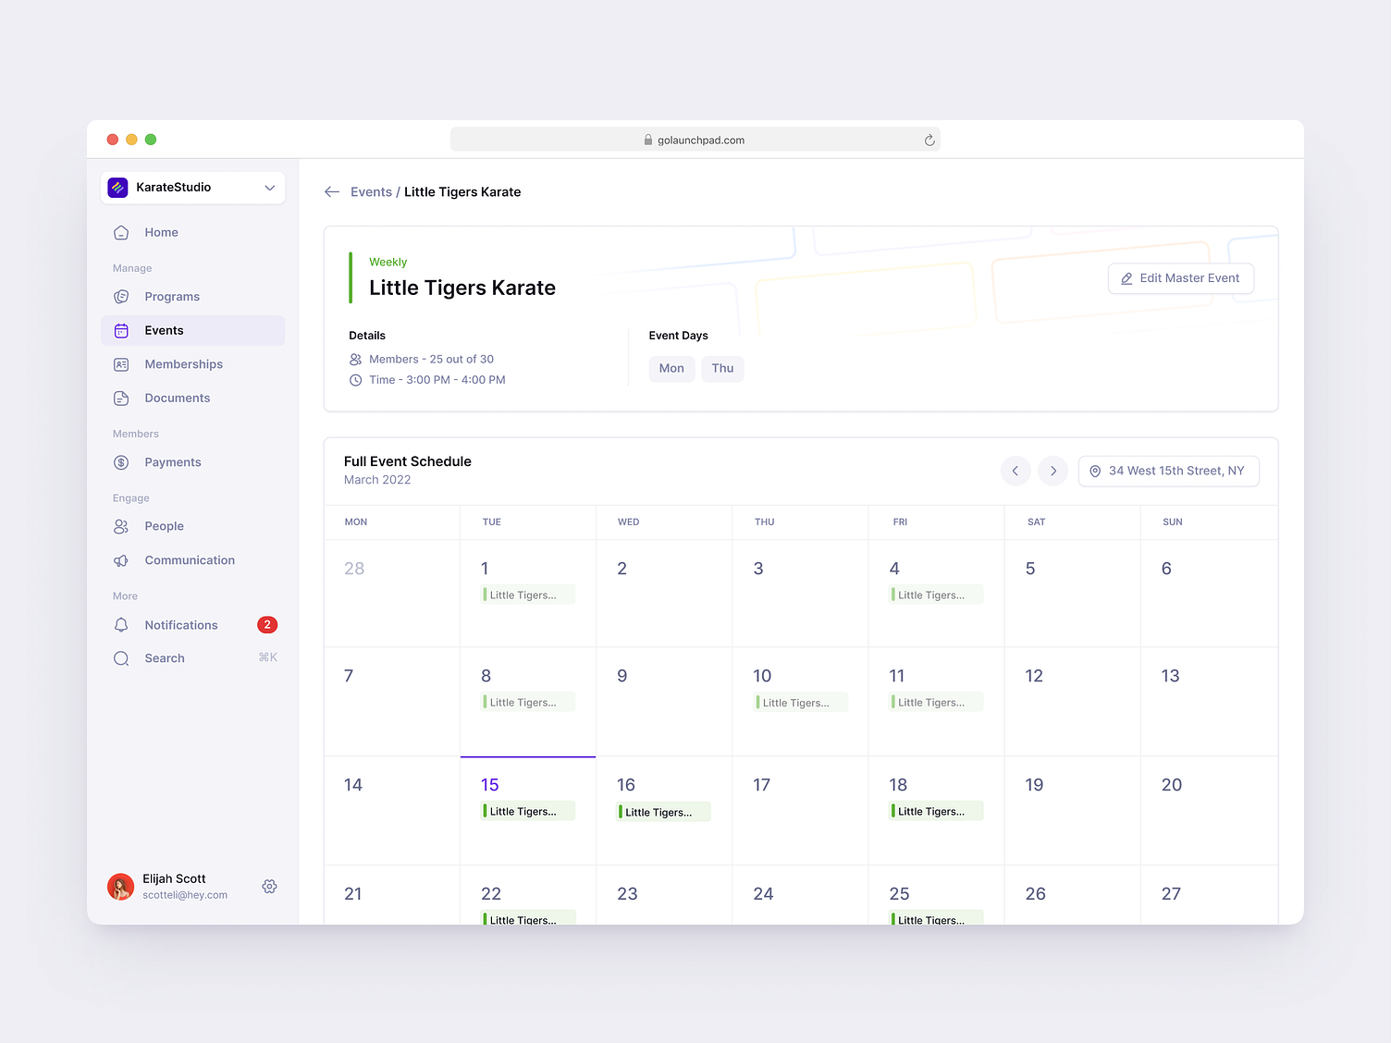The width and height of the screenshot is (1391, 1043).
Task: Open the Payments menu item
Action: (x=192, y=462)
